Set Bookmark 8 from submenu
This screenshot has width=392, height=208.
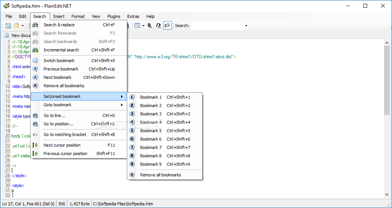click(x=165, y=156)
